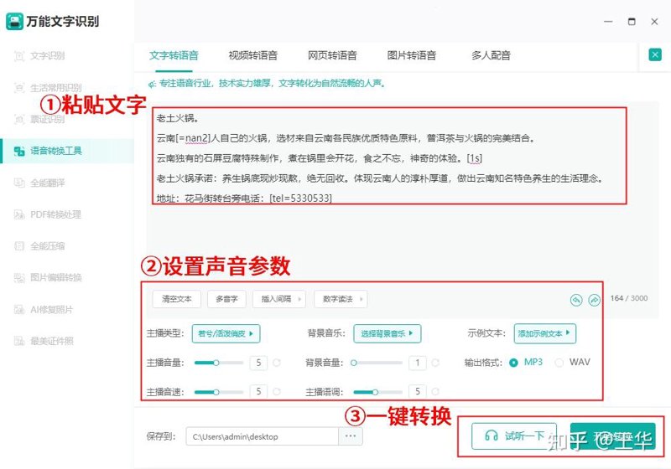
Task: Switch to the 图片转语音 tab
Action: pos(412,55)
